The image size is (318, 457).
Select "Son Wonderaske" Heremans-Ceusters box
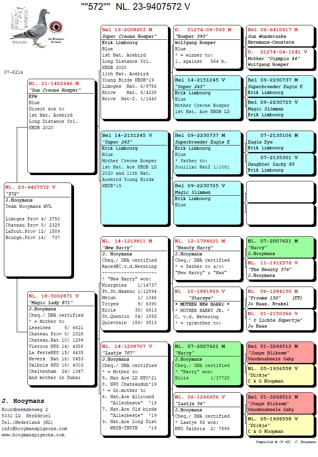(280, 36)
